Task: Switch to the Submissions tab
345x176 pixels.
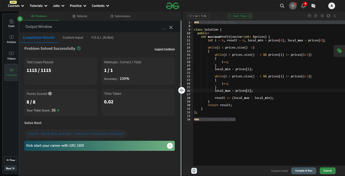Action: tap(120, 16)
